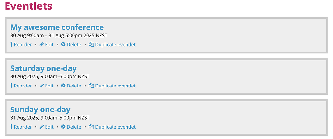Image resolution: width=333 pixels, height=139 pixels.
Task: Click delete cross icon for Saturday one-day
Action: pyautogui.click(x=63, y=86)
